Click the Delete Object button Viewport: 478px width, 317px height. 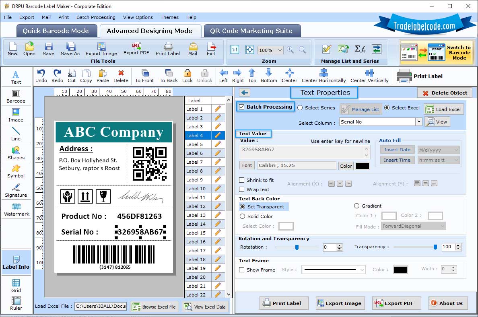pyautogui.click(x=445, y=93)
